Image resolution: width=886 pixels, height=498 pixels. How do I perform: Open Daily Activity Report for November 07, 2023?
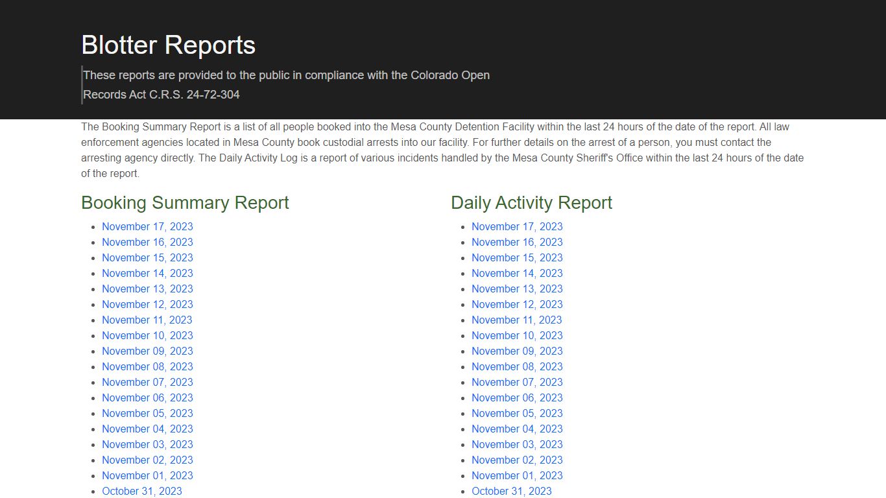(517, 382)
